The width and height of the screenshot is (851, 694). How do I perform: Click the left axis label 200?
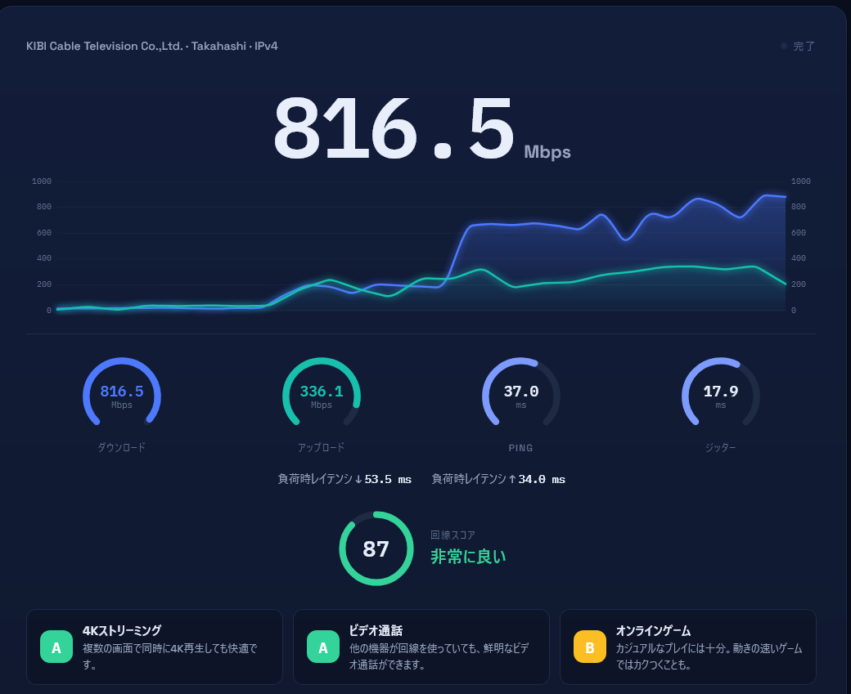point(44,284)
